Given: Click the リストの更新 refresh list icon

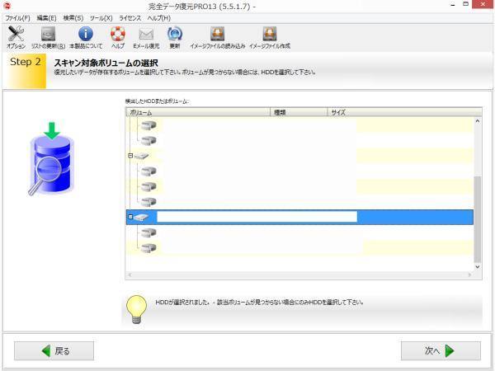Looking at the screenshot, I should 48,34.
